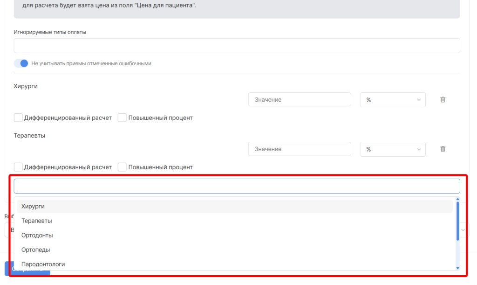This screenshot has height=285, width=477.
Task: Click the search field above the specialties list
Action: [237, 186]
